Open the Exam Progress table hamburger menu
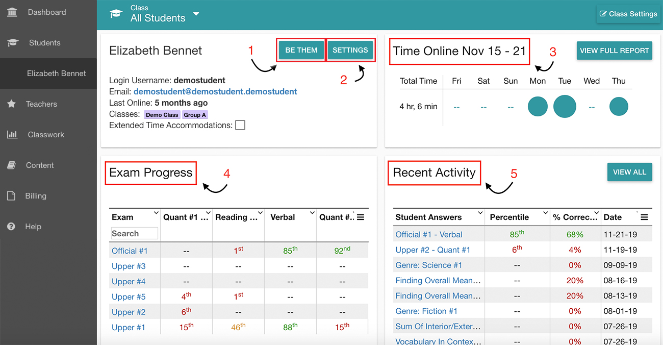Screen dimensions: 663x345 [361, 217]
